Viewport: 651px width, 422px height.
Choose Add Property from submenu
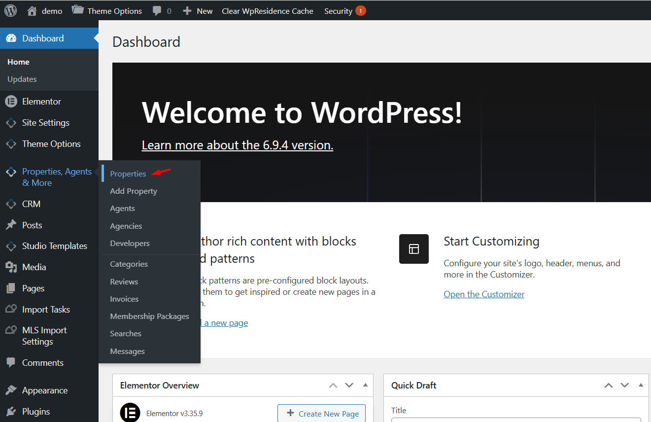[x=134, y=191]
